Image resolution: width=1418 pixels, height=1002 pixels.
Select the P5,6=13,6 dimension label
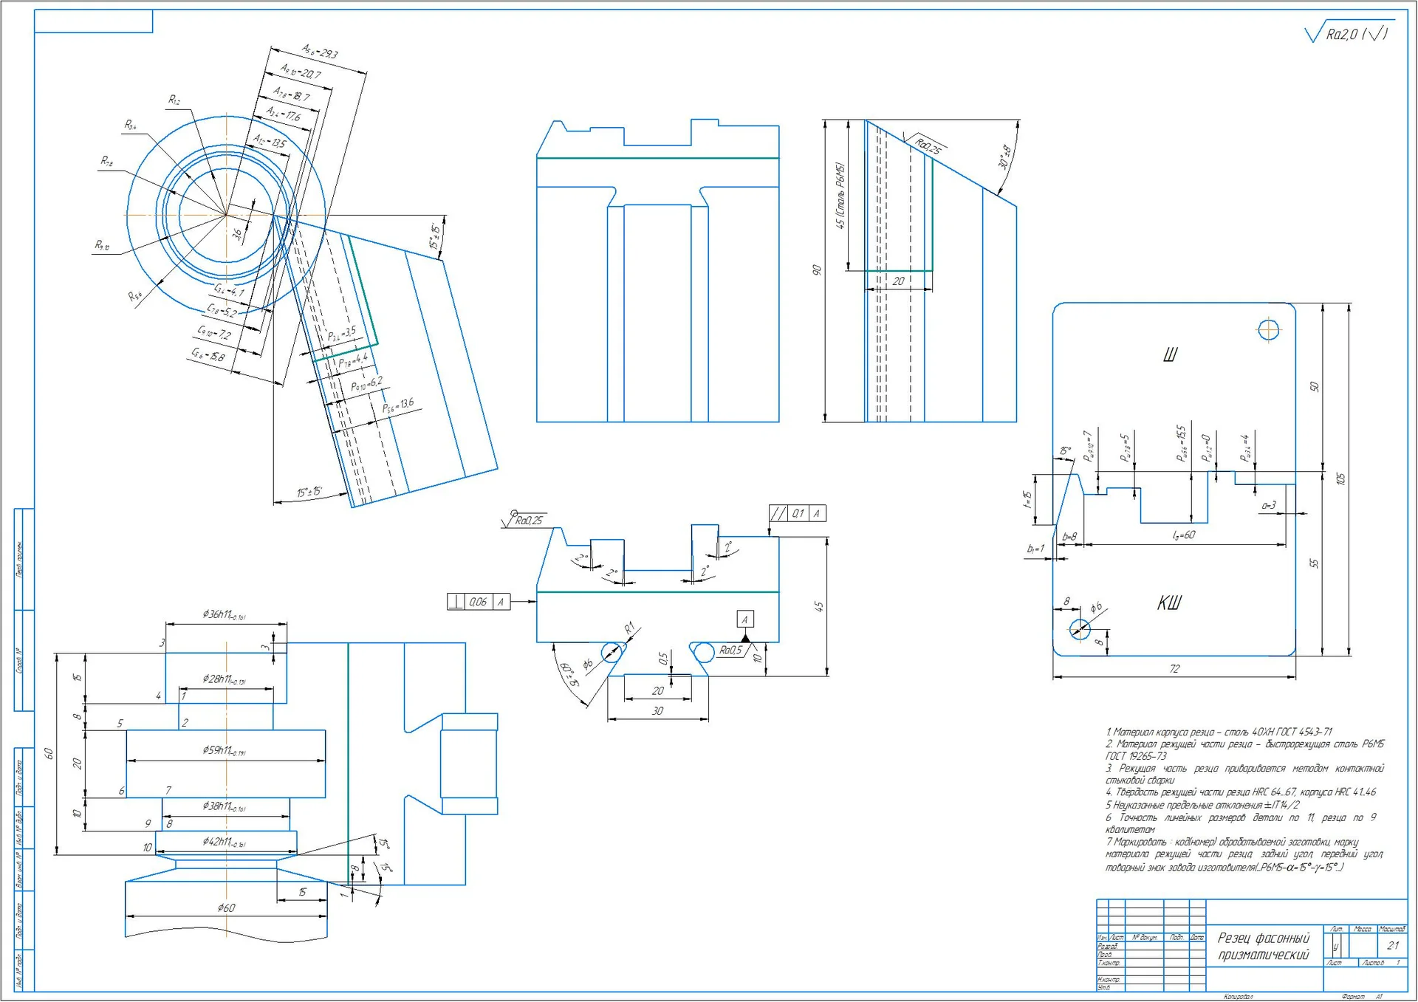point(398,406)
